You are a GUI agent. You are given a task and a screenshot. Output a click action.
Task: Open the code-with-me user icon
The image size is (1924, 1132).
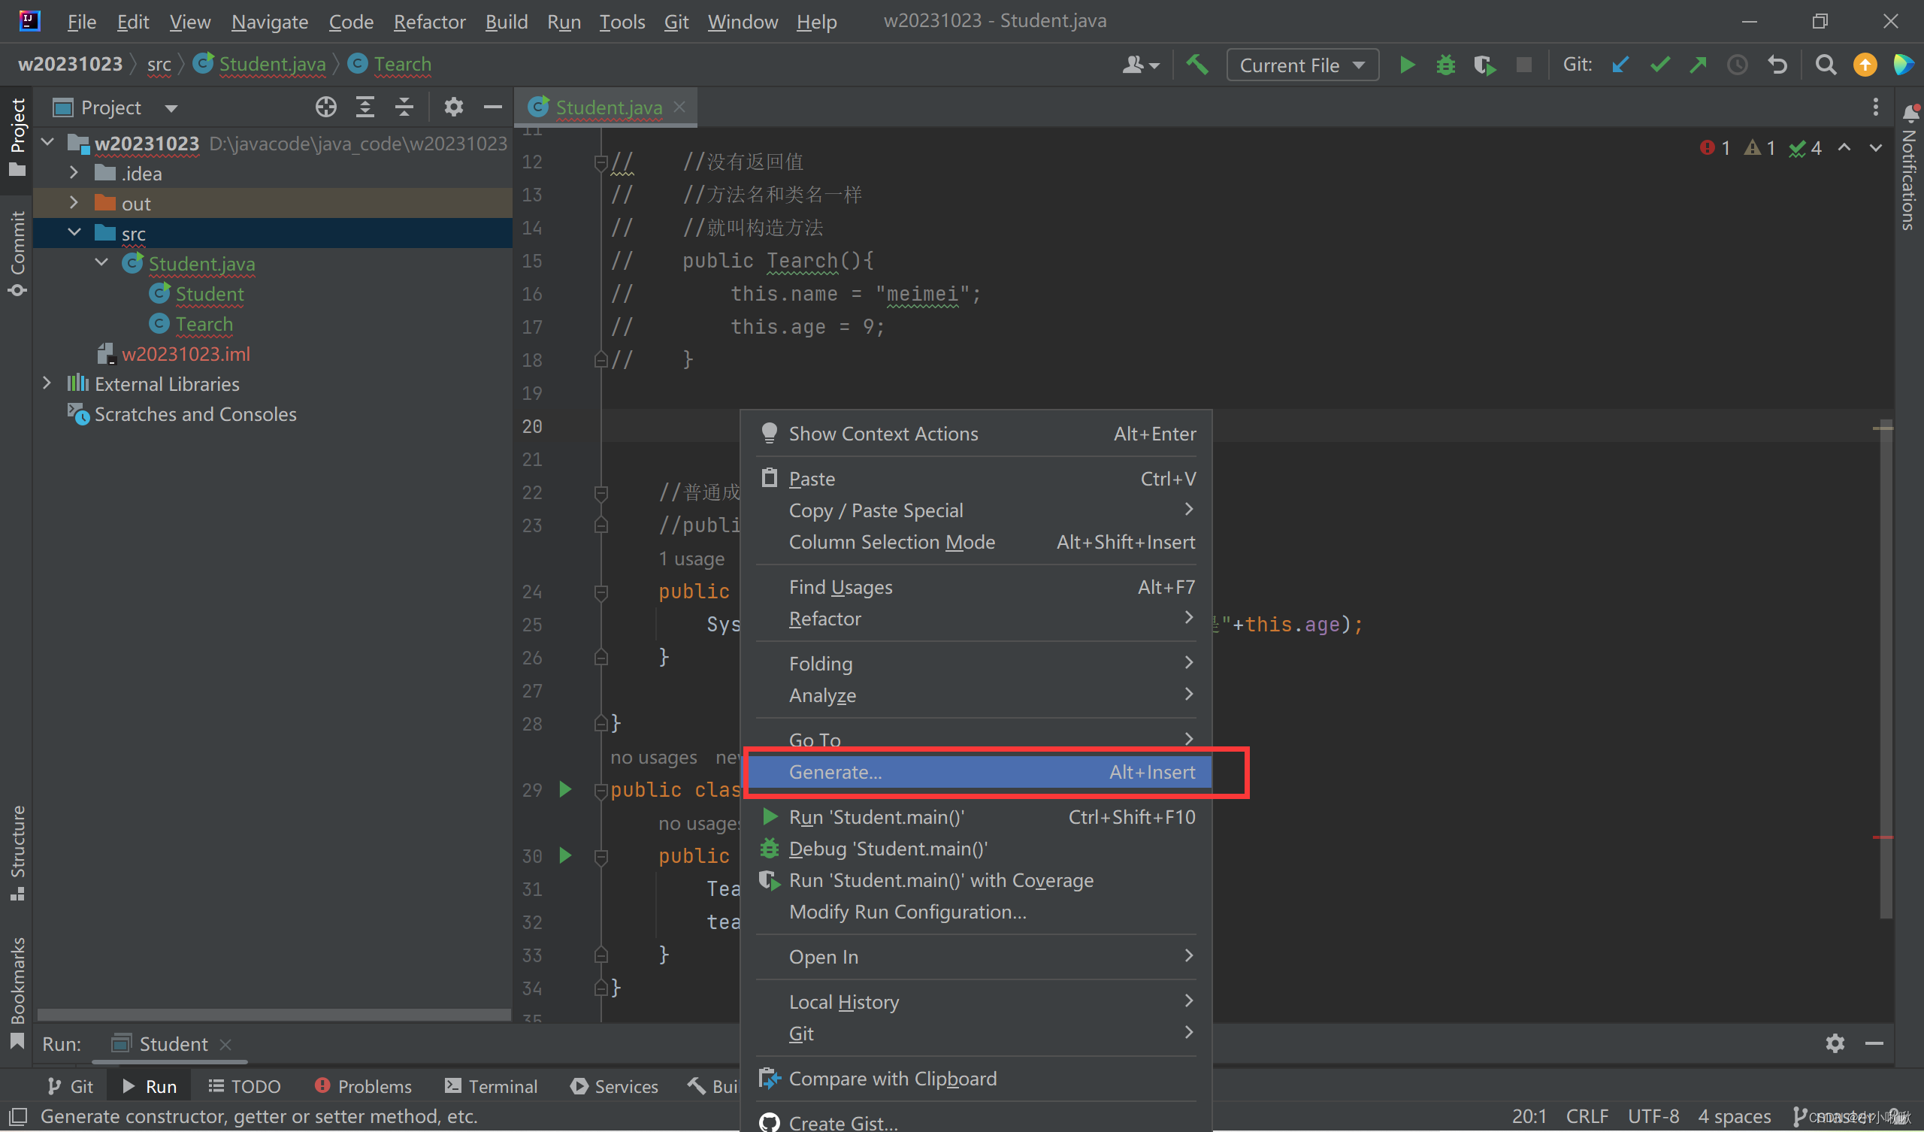(1141, 65)
